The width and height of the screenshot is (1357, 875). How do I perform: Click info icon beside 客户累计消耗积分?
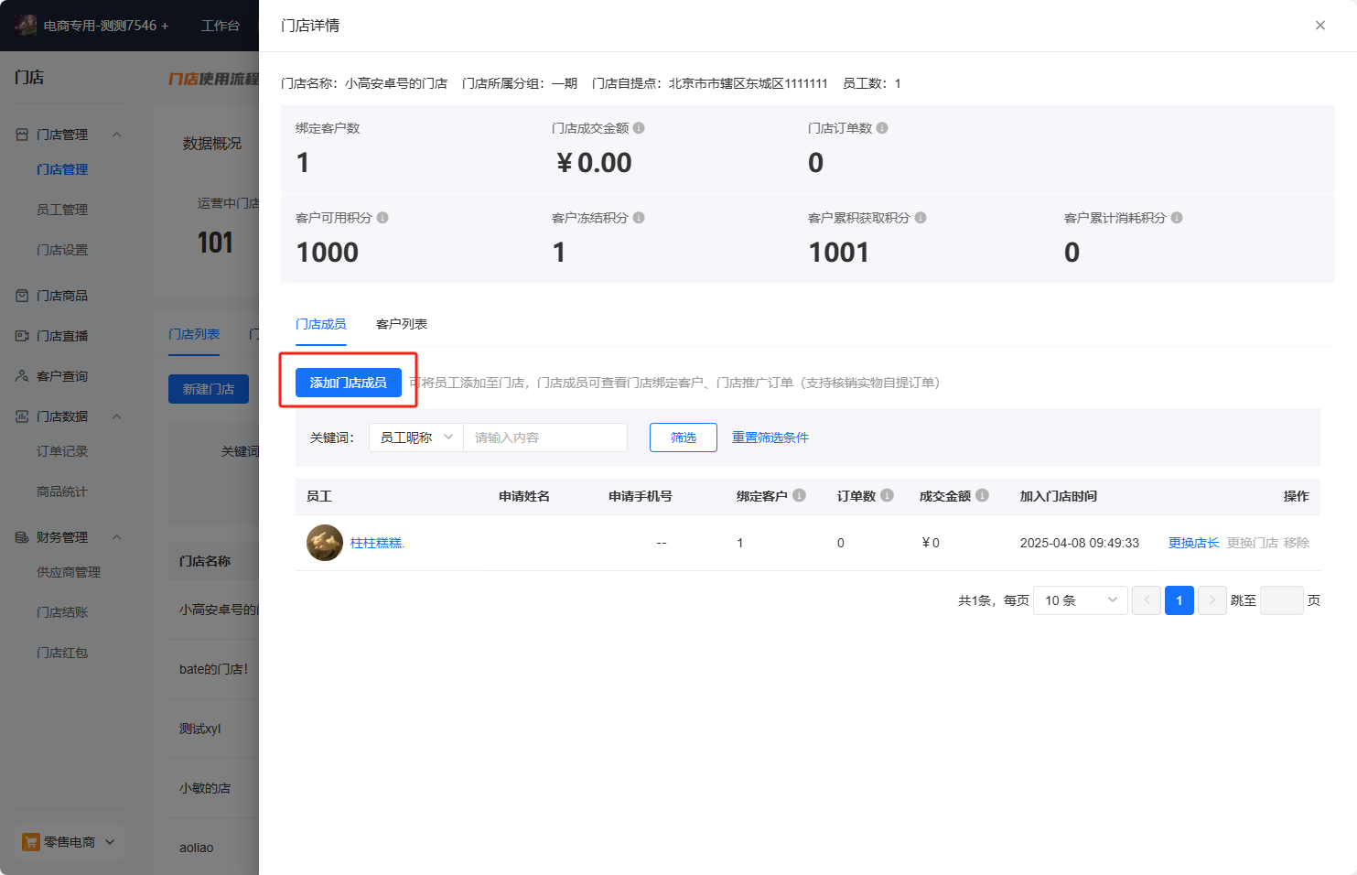pos(1177,218)
